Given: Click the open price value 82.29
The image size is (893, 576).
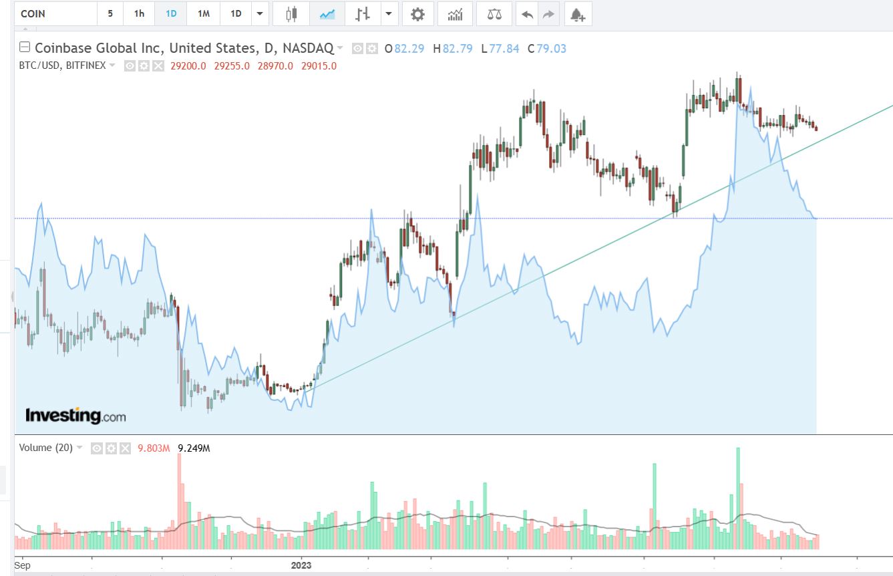Looking at the screenshot, I should click(x=409, y=48).
